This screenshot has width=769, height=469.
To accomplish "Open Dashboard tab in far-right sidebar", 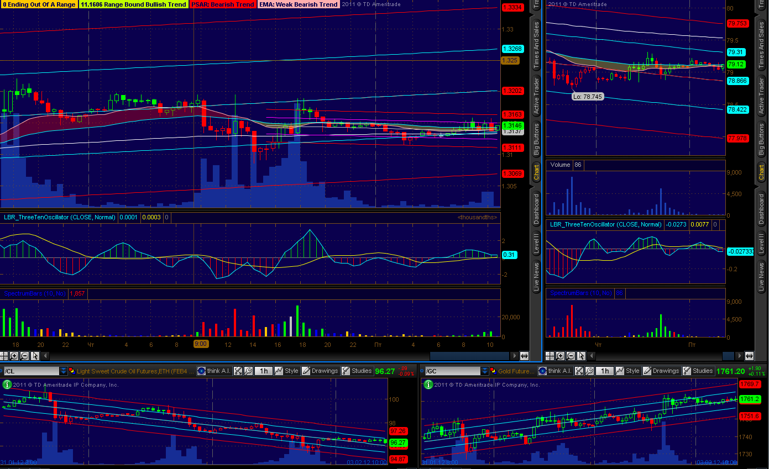I will pos(761,209).
